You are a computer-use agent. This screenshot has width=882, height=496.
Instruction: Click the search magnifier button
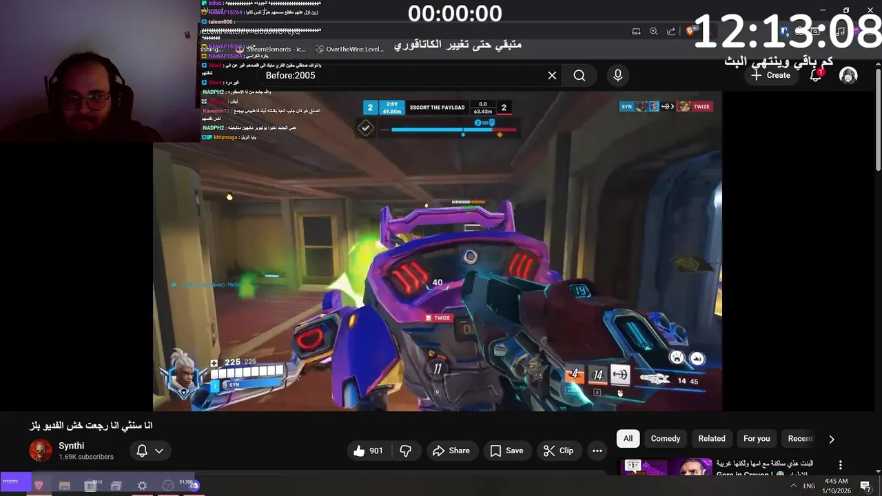[x=580, y=76]
